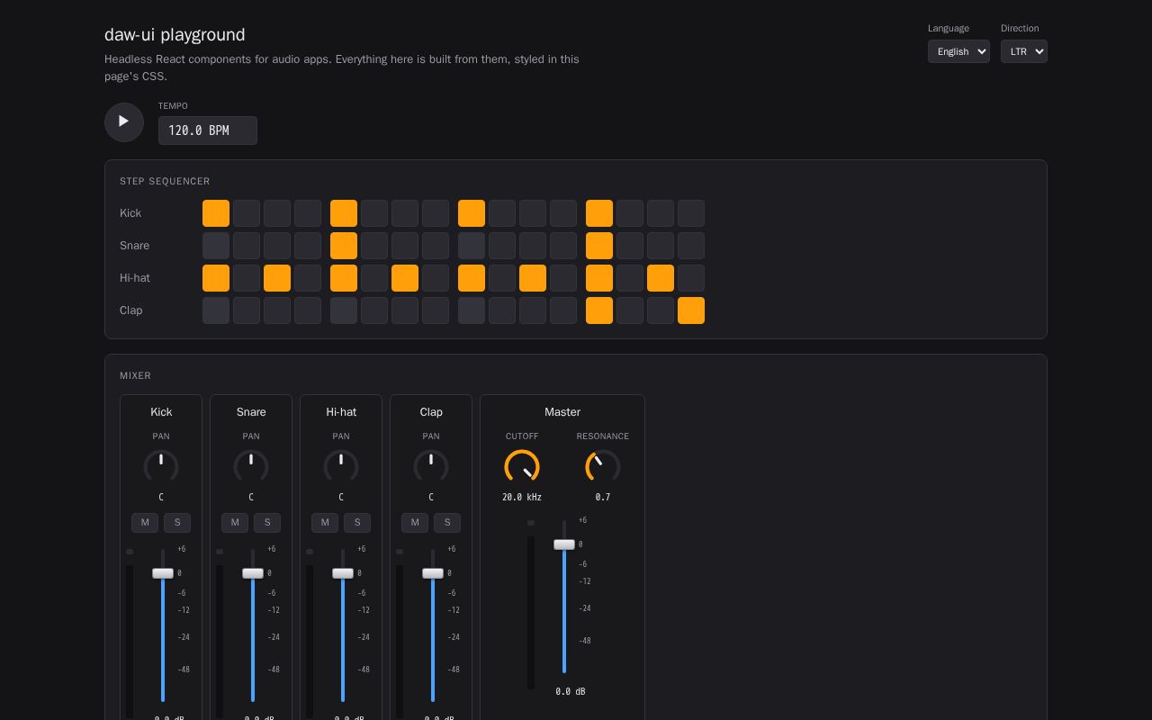Open the Language dropdown

pos(958,51)
